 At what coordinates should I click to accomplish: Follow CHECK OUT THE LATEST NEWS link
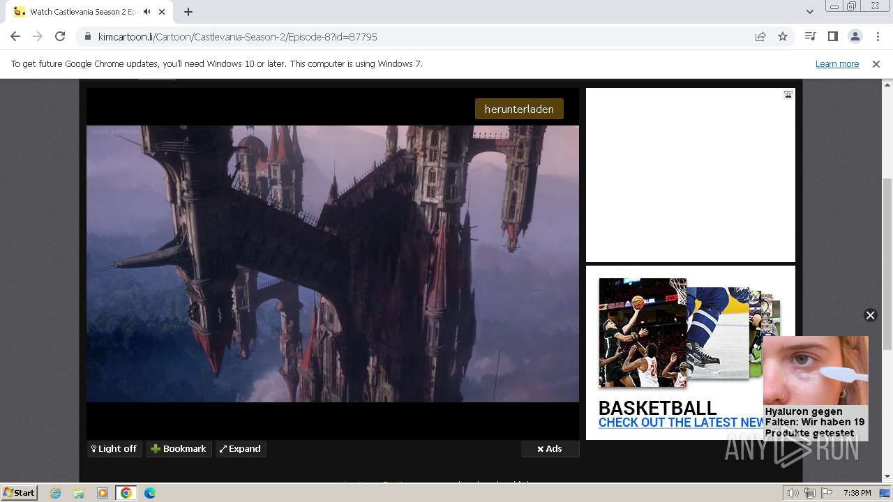point(681,423)
